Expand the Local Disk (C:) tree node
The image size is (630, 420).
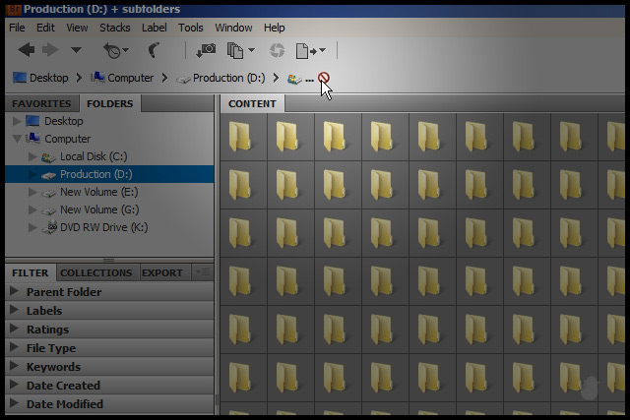point(34,156)
